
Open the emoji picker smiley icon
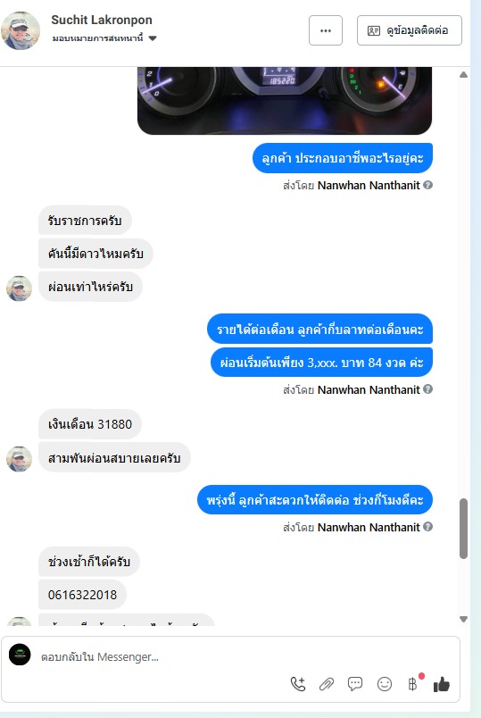click(x=385, y=684)
